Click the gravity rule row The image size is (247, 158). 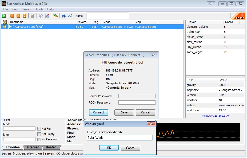point(215,85)
